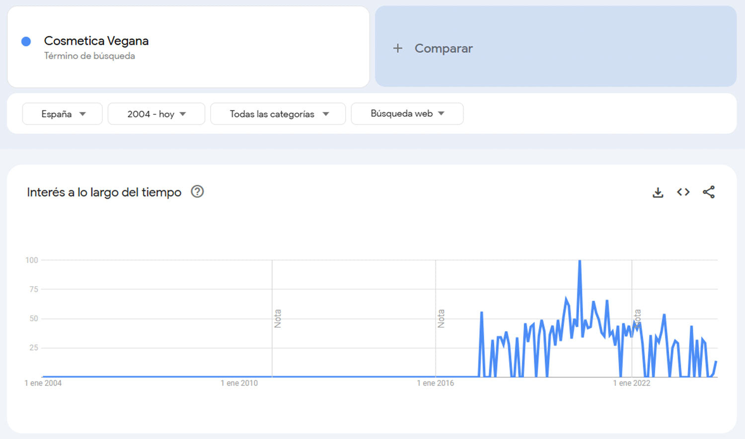Viewport: 745px width, 439px height.
Task: Edit the Cosmetica Vegana search term
Action: tap(96, 41)
